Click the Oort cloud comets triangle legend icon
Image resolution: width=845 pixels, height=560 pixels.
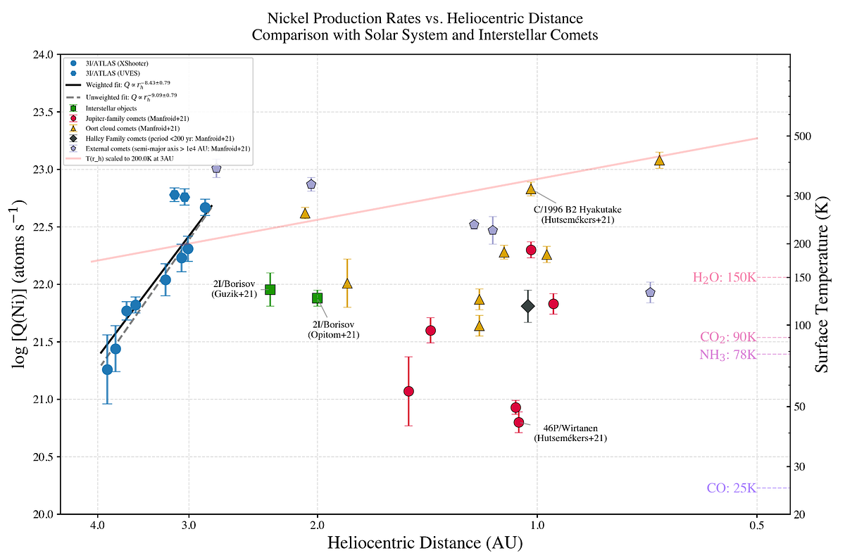[73, 129]
